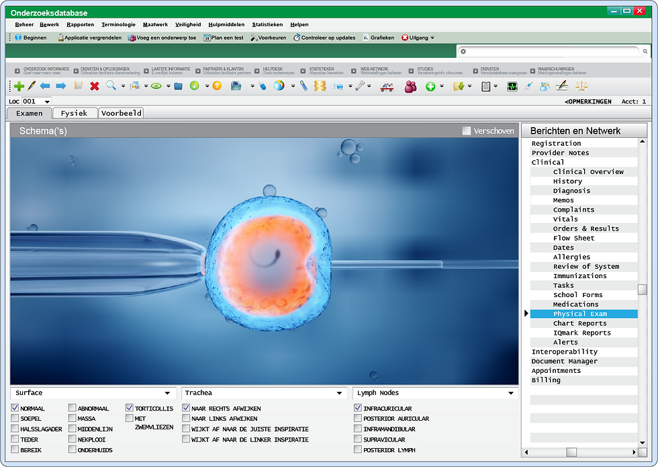658x467 pixels.
Task: Open the Trachea dropdown
Action: (265, 393)
